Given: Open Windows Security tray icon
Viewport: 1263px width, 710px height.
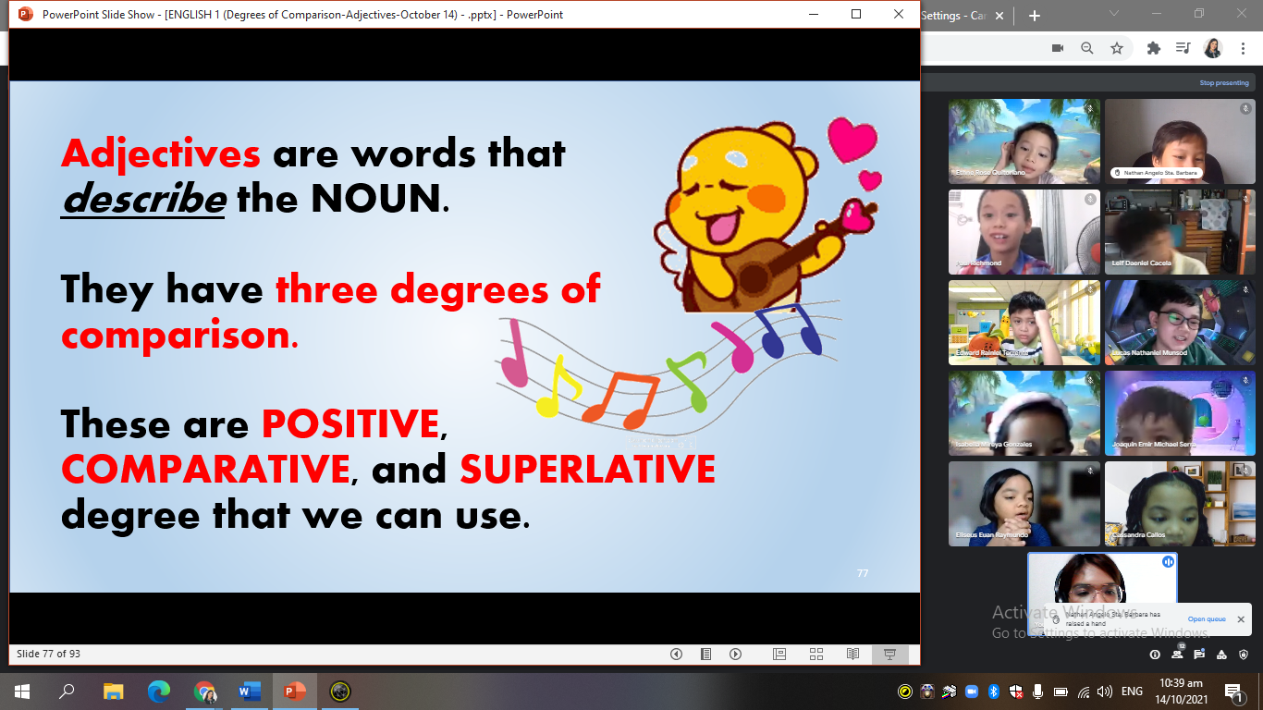Looking at the screenshot, I should (x=1016, y=692).
